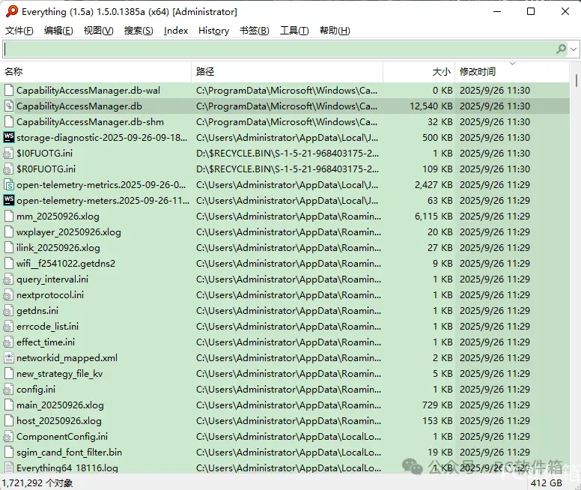Click the 412 GB status bar value
581x490 pixels.
[546, 483]
